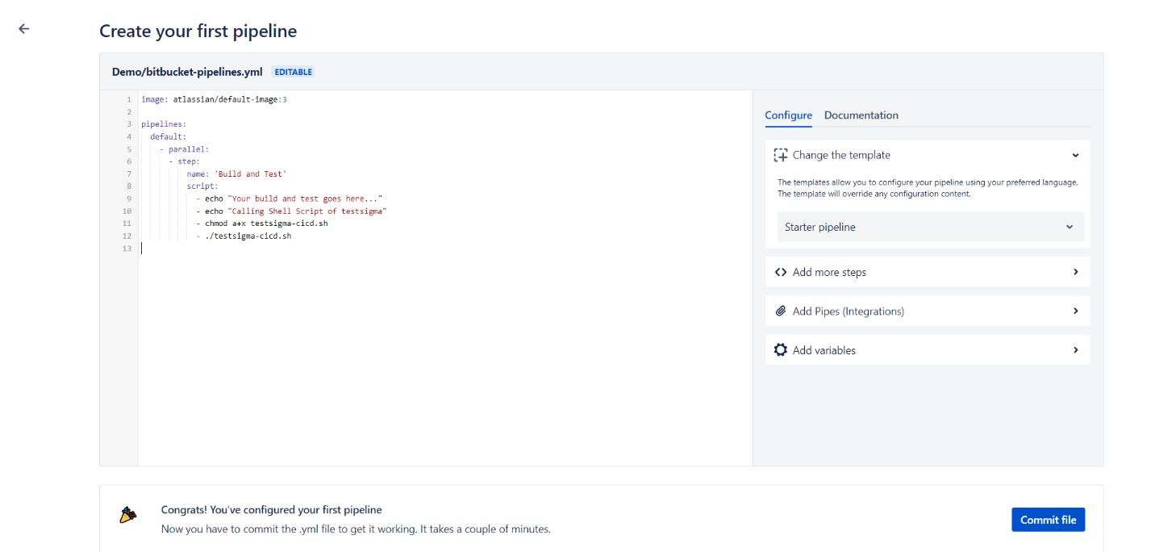Image resolution: width=1155 pixels, height=552 pixels.
Task: Click the Add more steps code icon
Action: click(x=780, y=272)
